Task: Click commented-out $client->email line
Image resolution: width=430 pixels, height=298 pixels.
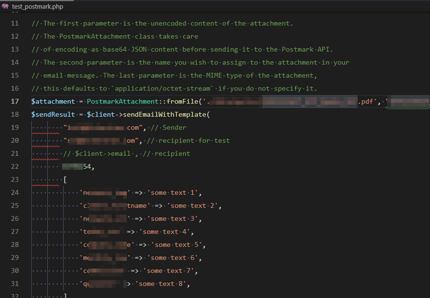Action: click(127, 153)
